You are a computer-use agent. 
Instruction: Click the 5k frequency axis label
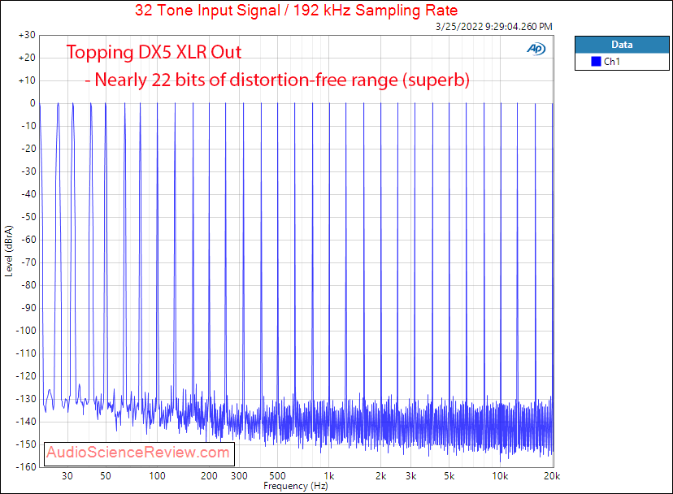(x=449, y=476)
